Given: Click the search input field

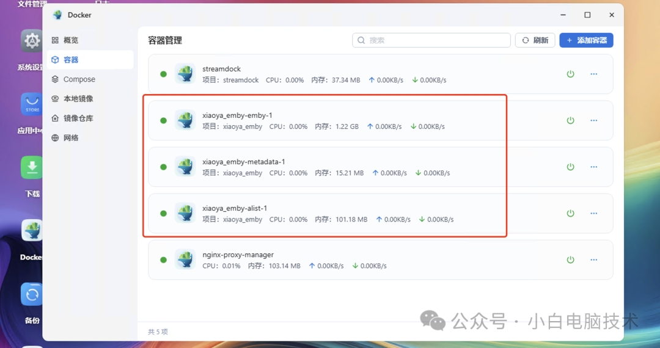Looking at the screenshot, I should pos(431,40).
